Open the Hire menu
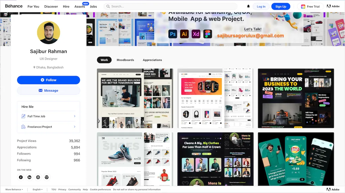345x193 pixels. 66,7
